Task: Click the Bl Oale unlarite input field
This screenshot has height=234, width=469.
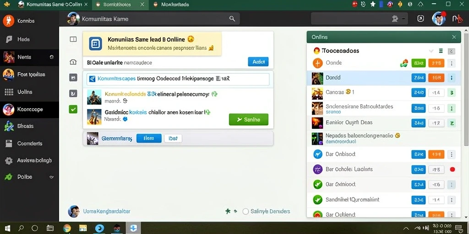Action: [164, 62]
